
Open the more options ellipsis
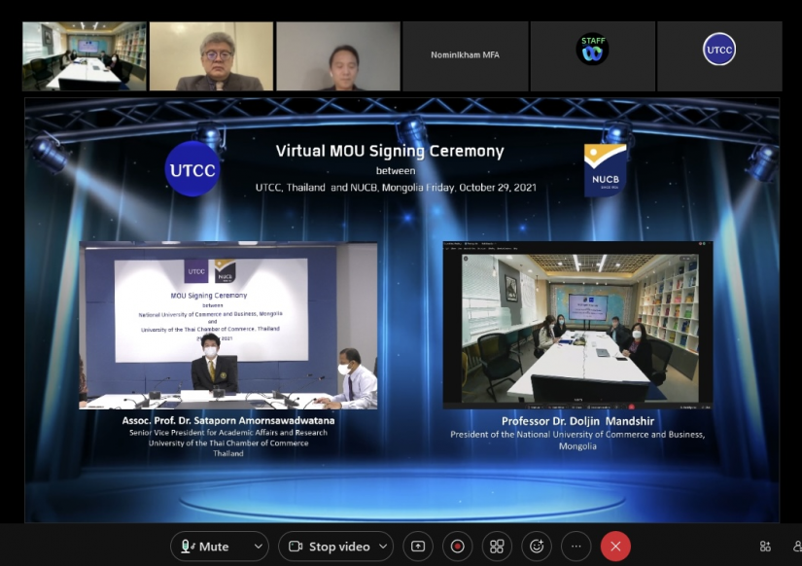click(x=575, y=547)
